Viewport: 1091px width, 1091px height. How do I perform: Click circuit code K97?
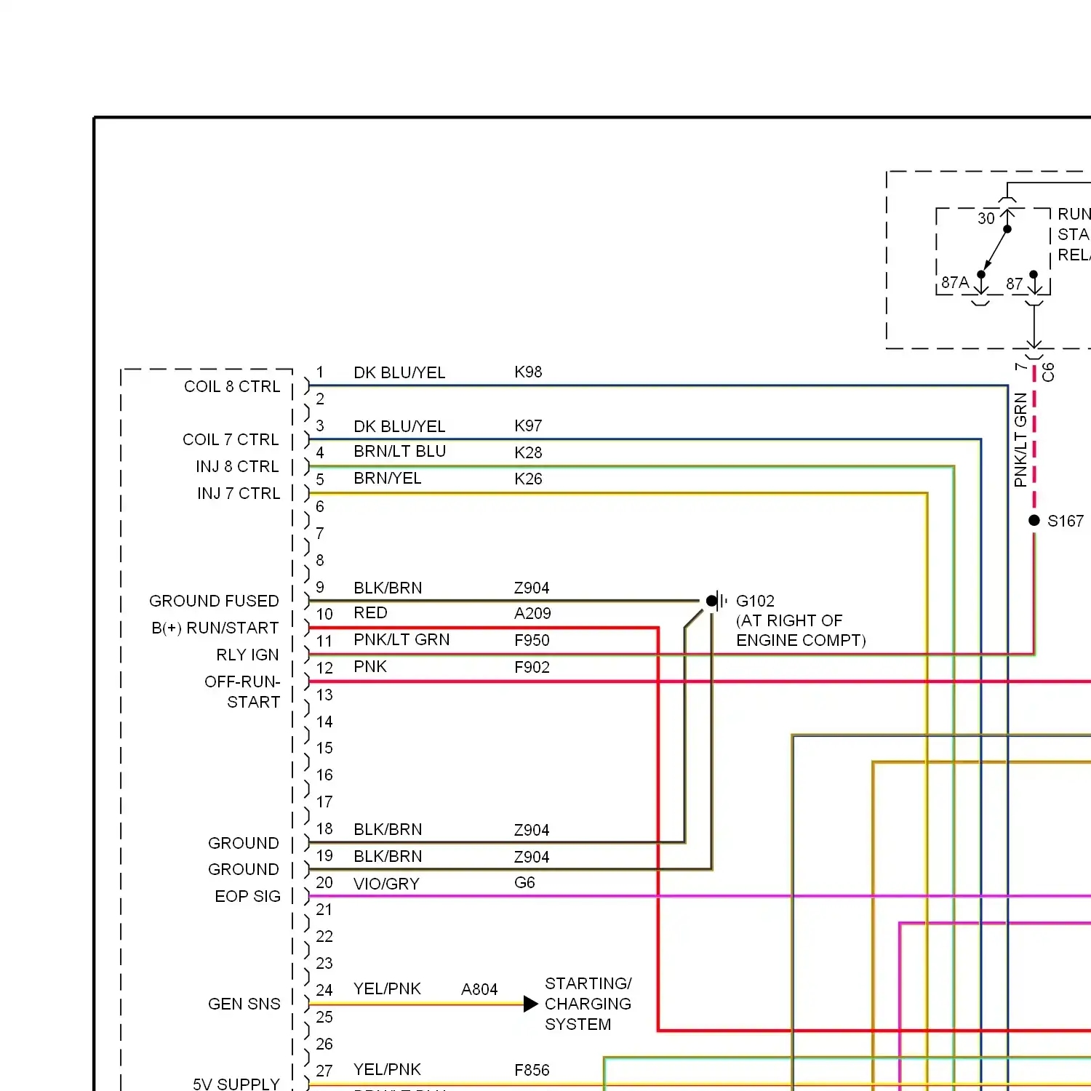click(x=528, y=425)
